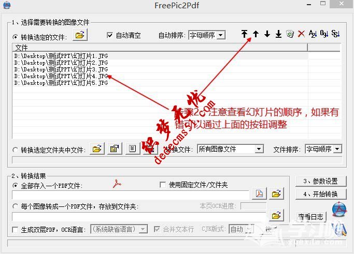The image size is (354, 254).
Task: Toggle the 合并文本行 checkbox
Action: click(x=157, y=229)
